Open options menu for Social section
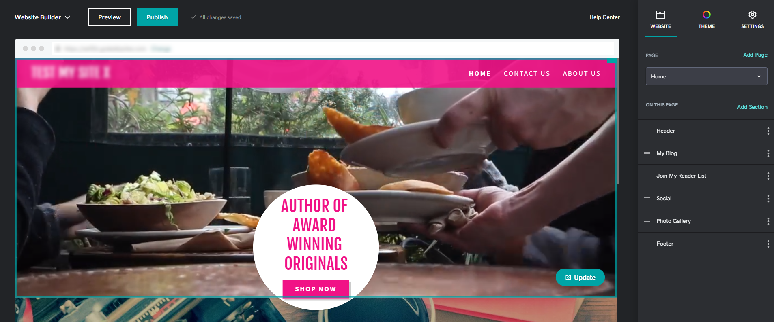 click(768, 199)
